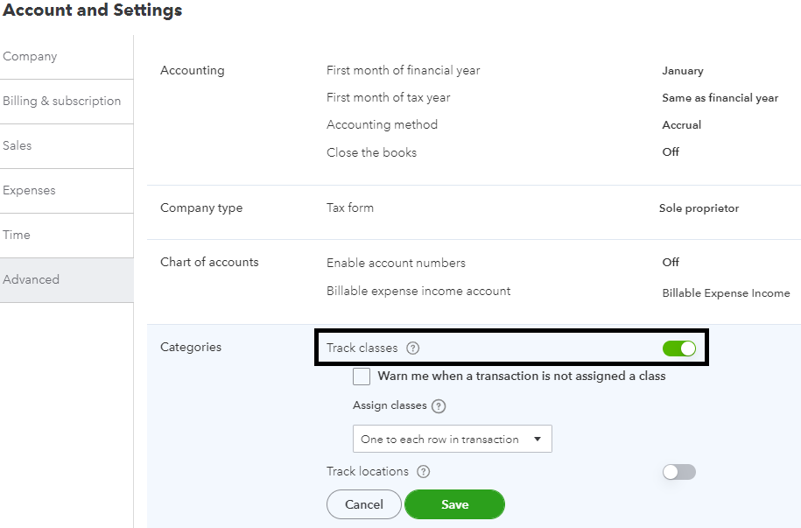Click Enable account numbers row
Screen dimensions: 801x528
click(x=396, y=264)
